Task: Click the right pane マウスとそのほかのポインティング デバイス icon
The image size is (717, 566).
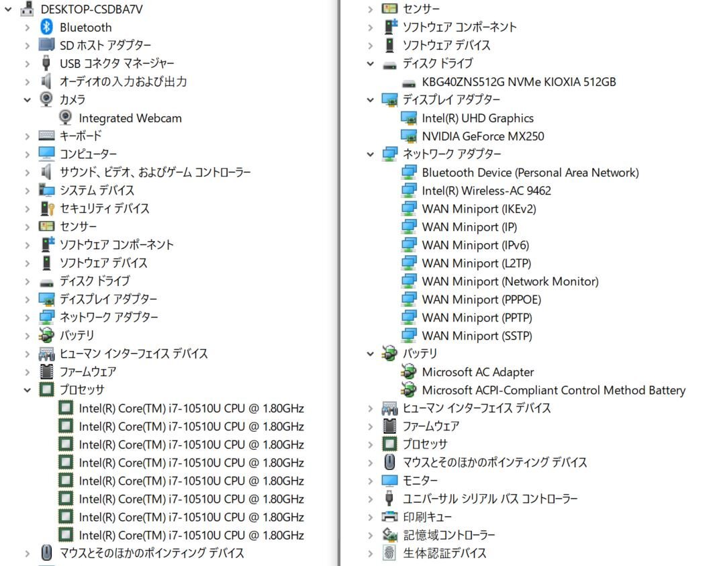Action: pos(389,462)
